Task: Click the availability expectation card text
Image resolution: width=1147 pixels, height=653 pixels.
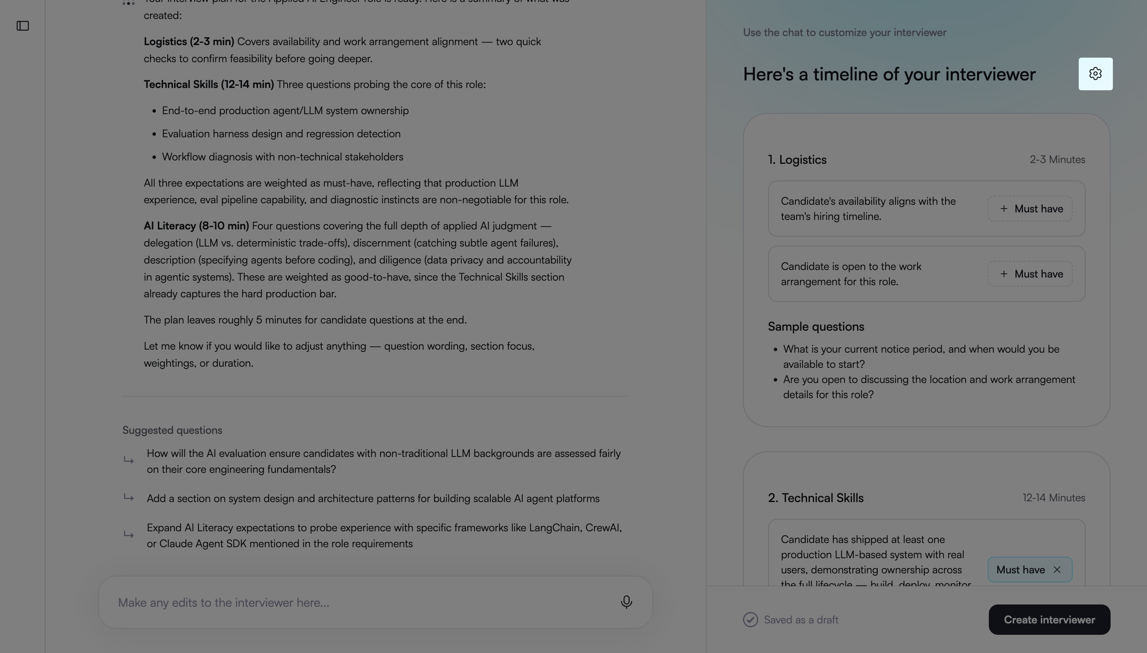Action: tap(868, 209)
